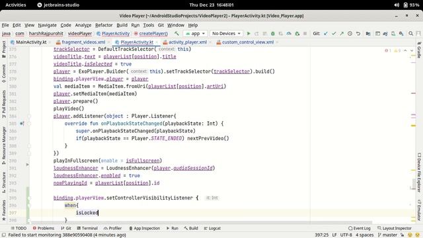The width and height of the screenshot is (423, 238).
Task: Open the Favorites sidebar panel
Action: tap(4, 210)
